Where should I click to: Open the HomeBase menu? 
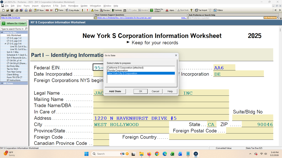tap(73, 6)
